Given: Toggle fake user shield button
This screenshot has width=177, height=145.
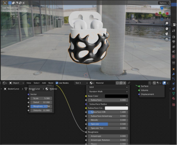Looking at the screenshot, I should [x=117, y=83].
